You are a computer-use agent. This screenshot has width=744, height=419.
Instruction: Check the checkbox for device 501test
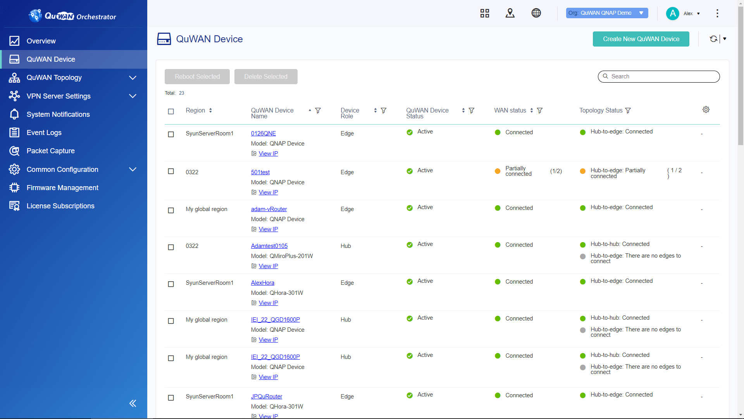pyautogui.click(x=171, y=171)
